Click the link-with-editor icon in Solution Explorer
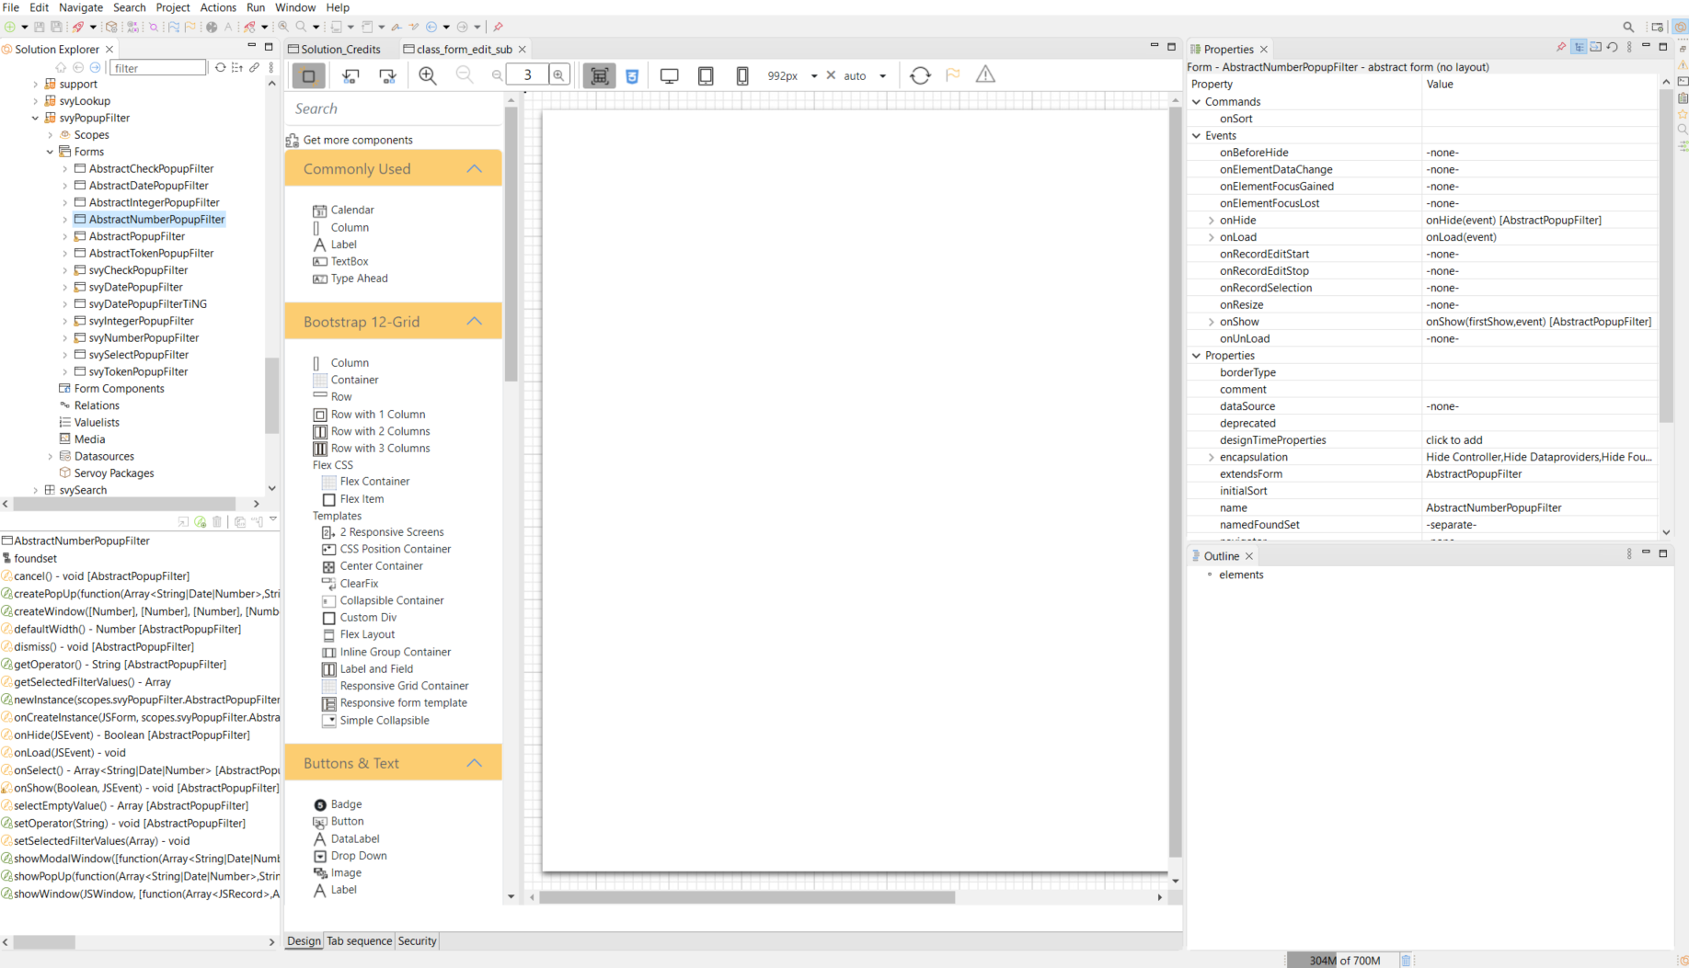 [x=255, y=67]
